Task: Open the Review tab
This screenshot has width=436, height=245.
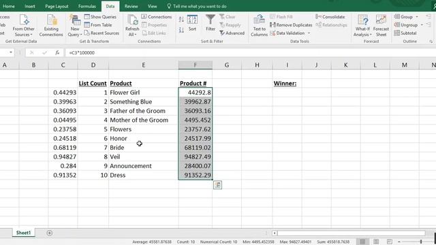Action: point(131,6)
